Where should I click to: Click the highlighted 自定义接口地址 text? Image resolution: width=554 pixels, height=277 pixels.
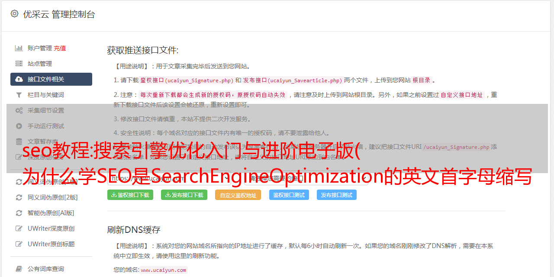(x=462, y=95)
